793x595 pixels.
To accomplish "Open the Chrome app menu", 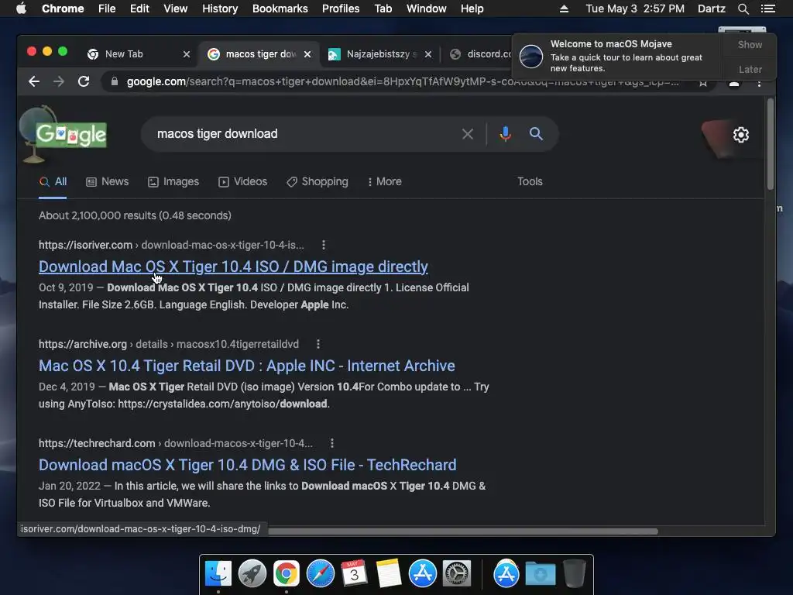I will 63,9.
